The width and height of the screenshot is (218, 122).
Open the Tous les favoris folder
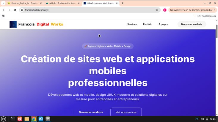point(207,16)
